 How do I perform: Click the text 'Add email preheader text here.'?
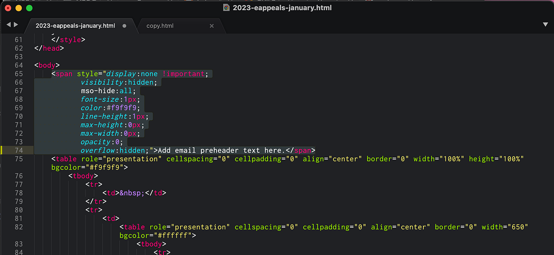click(221, 150)
